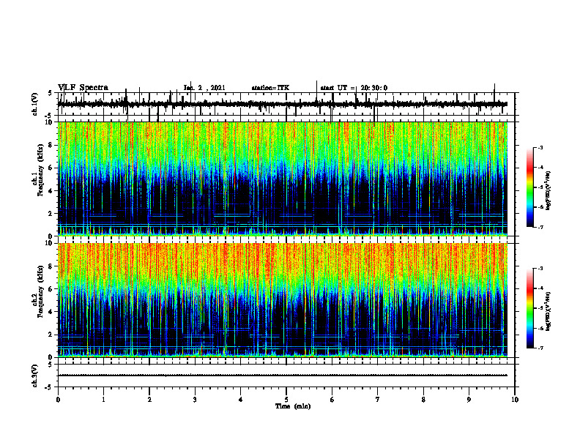
Task: Click time axis tick label "3"
Action: point(195,400)
